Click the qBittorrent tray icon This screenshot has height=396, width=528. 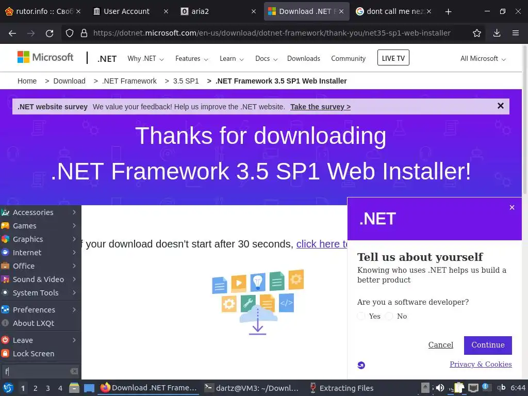tap(501, 388)
